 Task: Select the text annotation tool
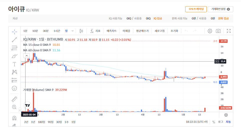click(x=14, y=64)
